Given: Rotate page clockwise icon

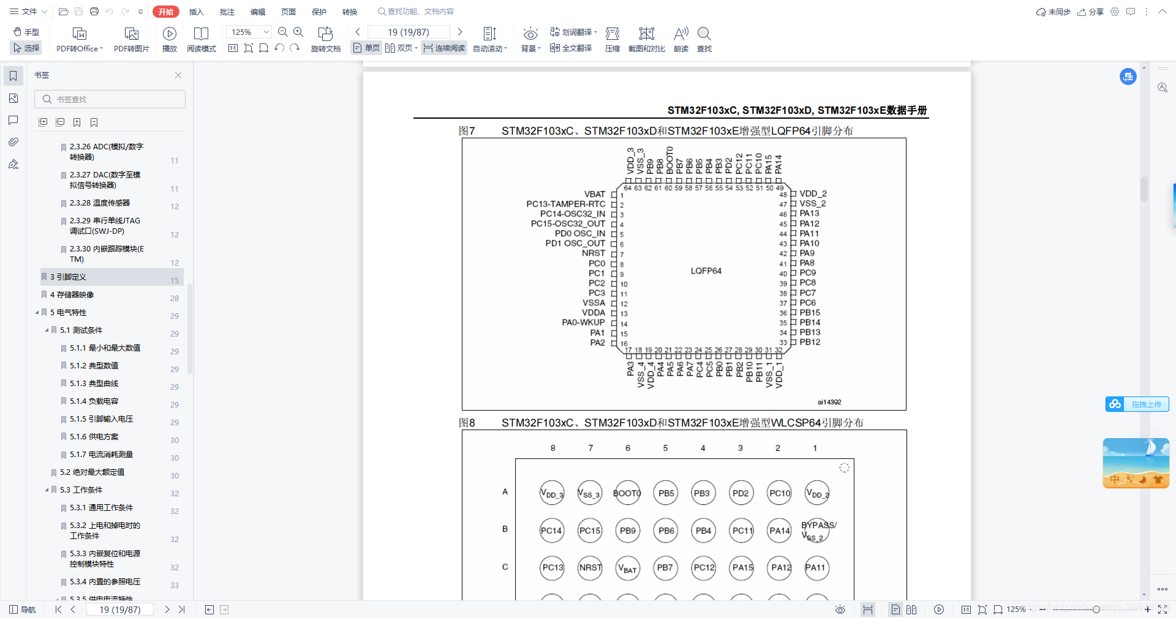Looking at the screenshot, I should (x=295, y=48).
